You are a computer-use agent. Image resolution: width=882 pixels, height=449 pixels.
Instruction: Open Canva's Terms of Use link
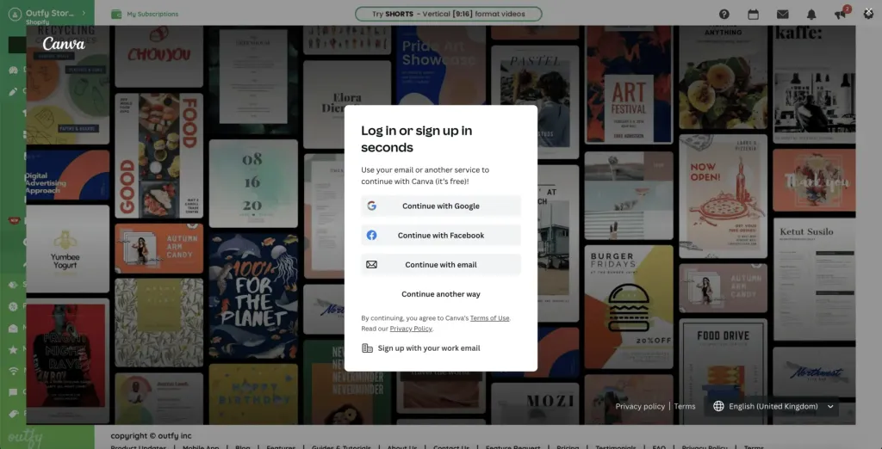[x=489, y=318]
